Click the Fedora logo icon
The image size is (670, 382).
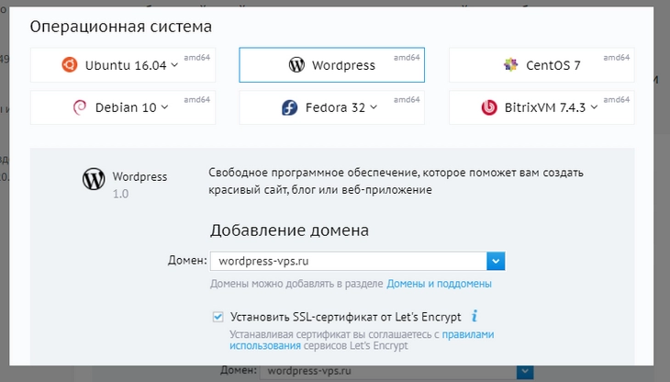289,107
